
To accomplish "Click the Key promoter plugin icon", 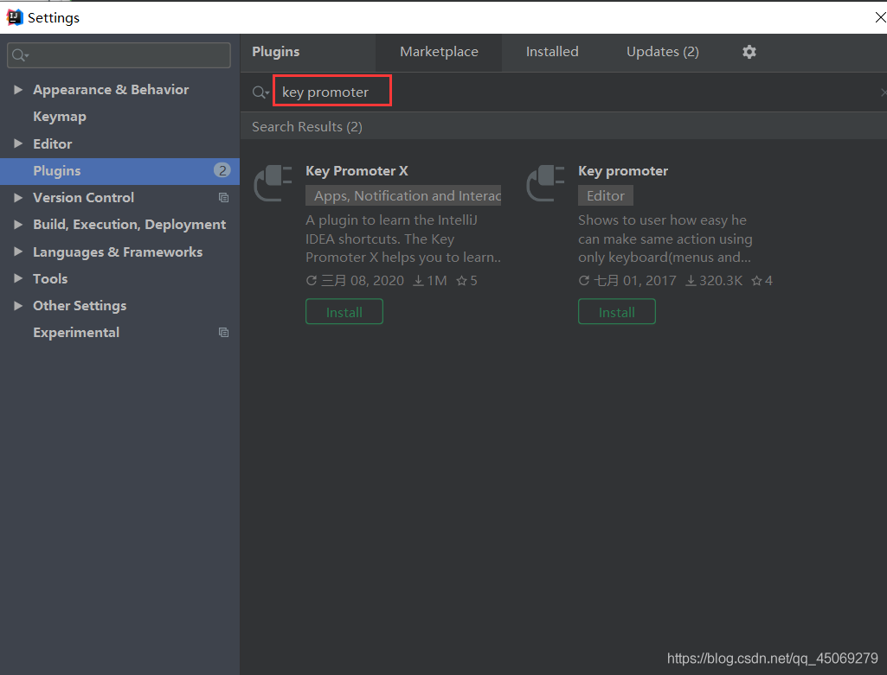I will 546,182.
